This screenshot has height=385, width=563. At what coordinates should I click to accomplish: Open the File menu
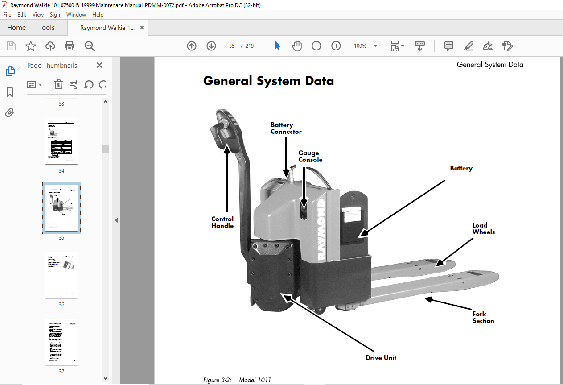tap(7, 15)
